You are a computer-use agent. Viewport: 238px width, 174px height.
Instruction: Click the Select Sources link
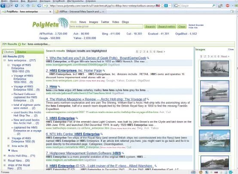coord(196,25)
